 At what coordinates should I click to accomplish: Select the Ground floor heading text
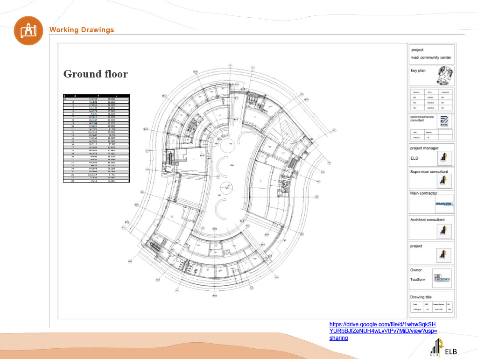coord(95,74)
